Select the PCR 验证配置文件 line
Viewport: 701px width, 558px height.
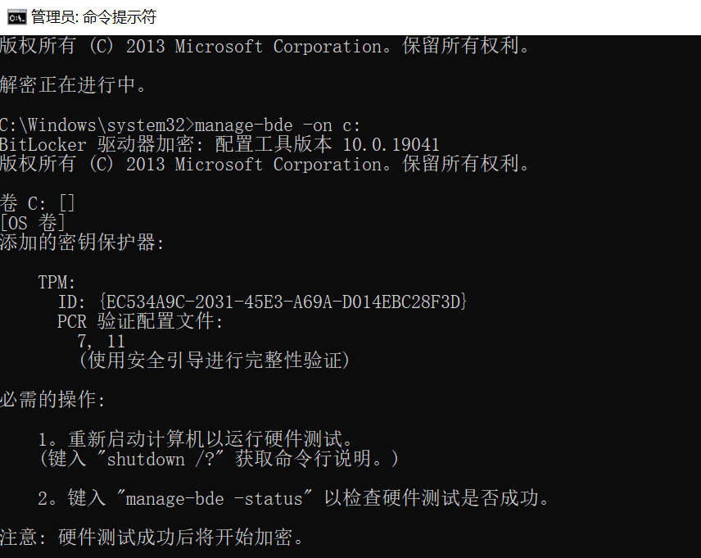click(x=135, y=321)
